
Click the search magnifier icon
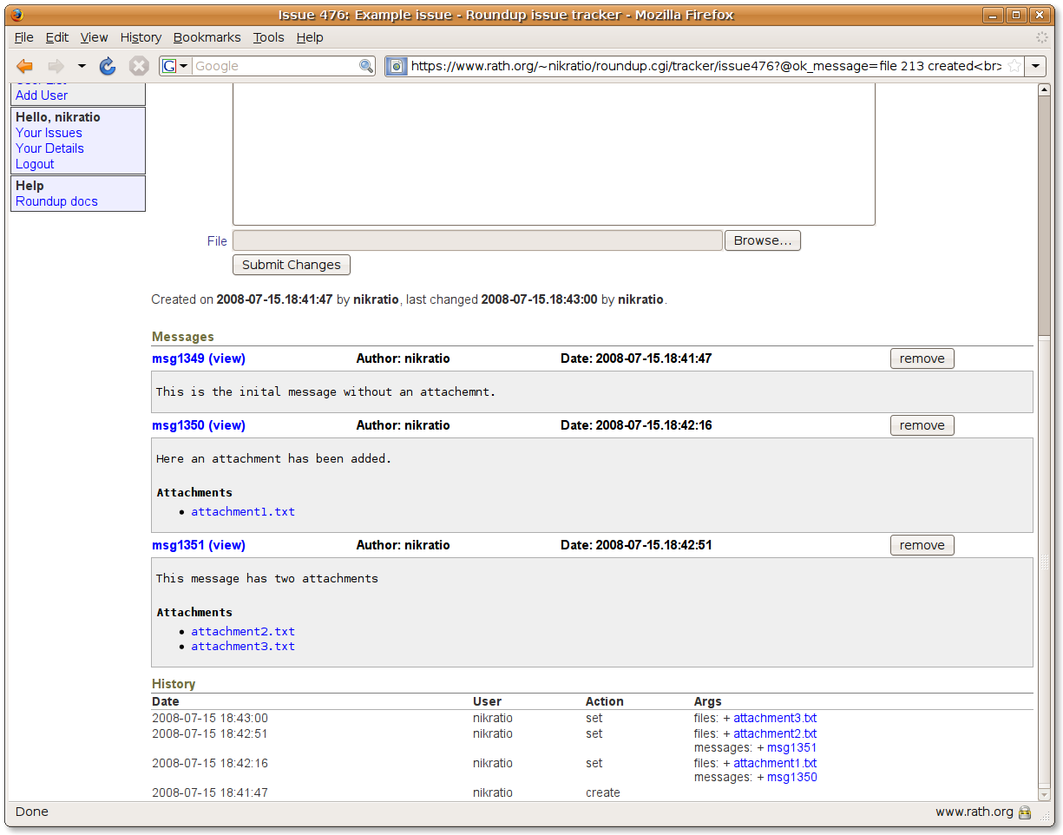click(366, 66)
